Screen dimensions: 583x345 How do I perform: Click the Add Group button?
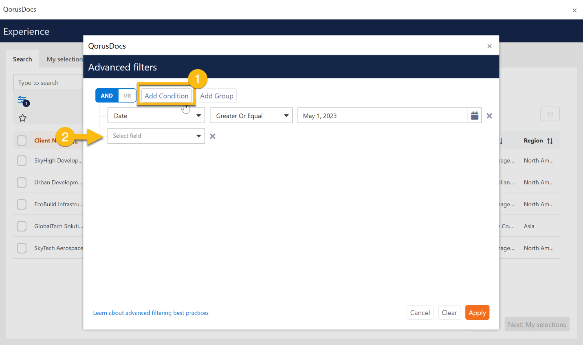point(217,96)
